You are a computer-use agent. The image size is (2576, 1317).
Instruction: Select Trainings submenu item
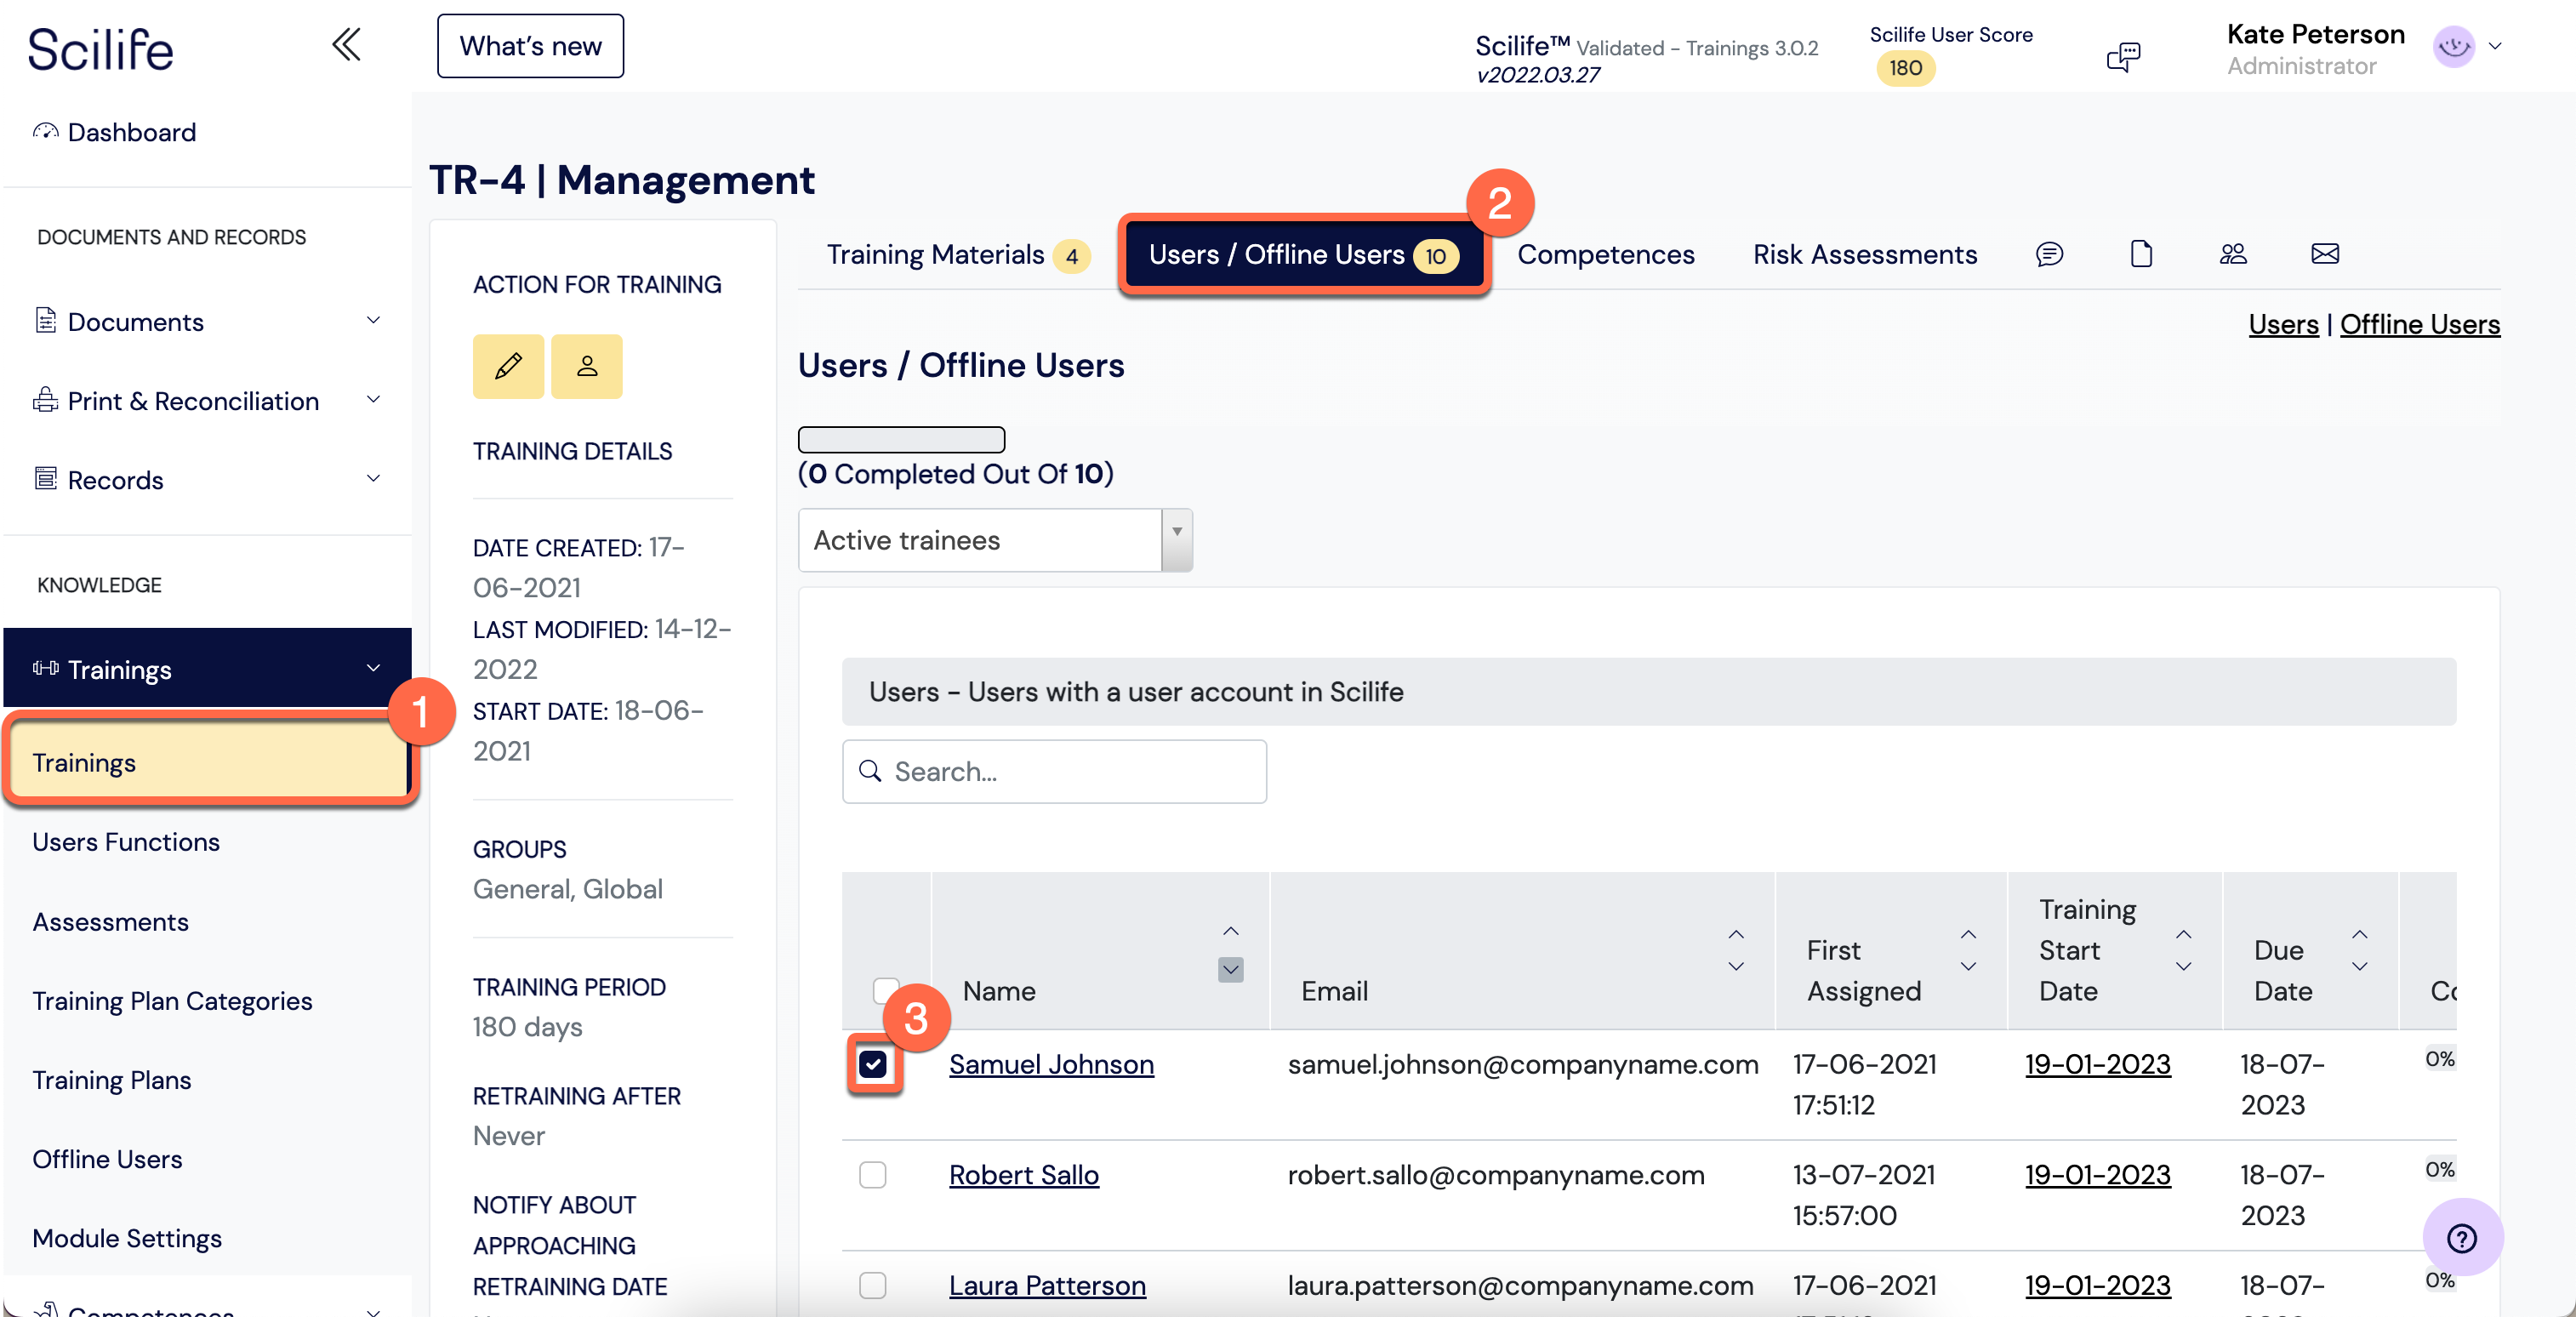click(x=208, y=762)
